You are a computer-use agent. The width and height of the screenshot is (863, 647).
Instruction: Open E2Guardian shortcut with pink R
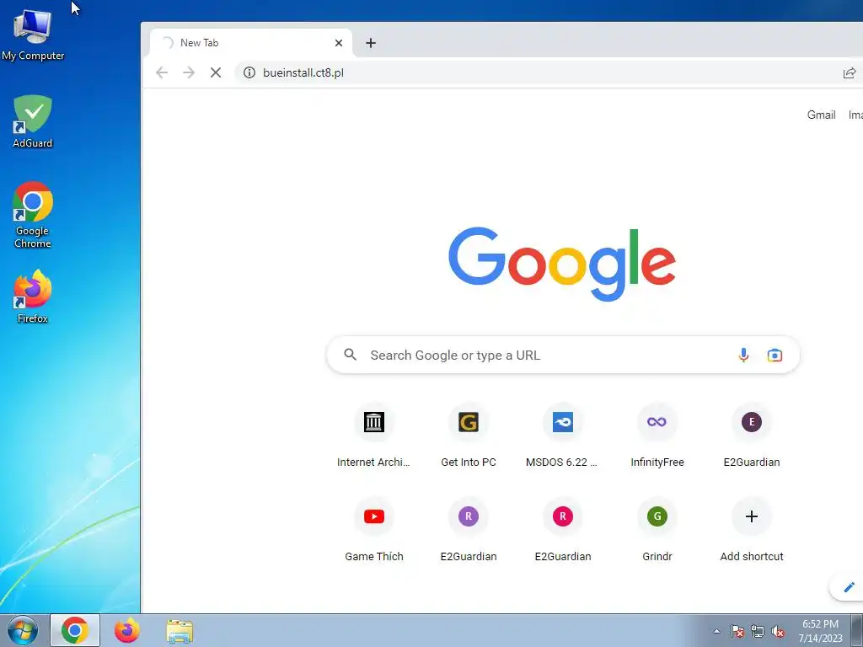point(562,531)
